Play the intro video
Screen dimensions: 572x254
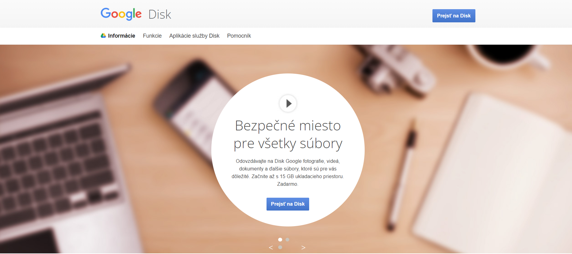click(288, 103)
